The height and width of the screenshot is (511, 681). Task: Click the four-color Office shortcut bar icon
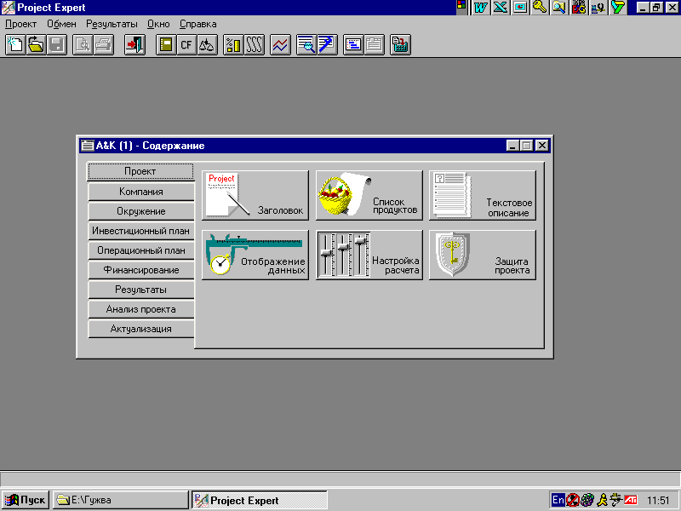point(461,6)
